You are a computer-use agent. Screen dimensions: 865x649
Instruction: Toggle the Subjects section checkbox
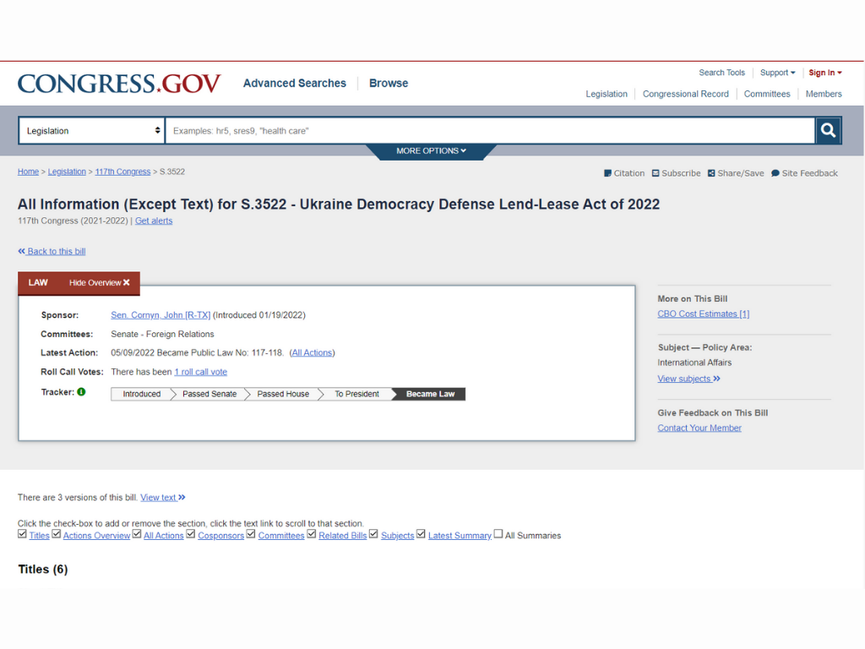pyautogui.click(x=373, y=534)
